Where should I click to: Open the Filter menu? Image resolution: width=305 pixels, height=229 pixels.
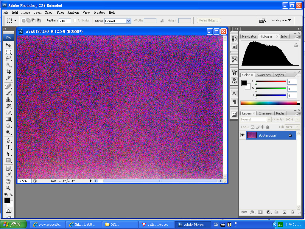(x=60, y=13)
